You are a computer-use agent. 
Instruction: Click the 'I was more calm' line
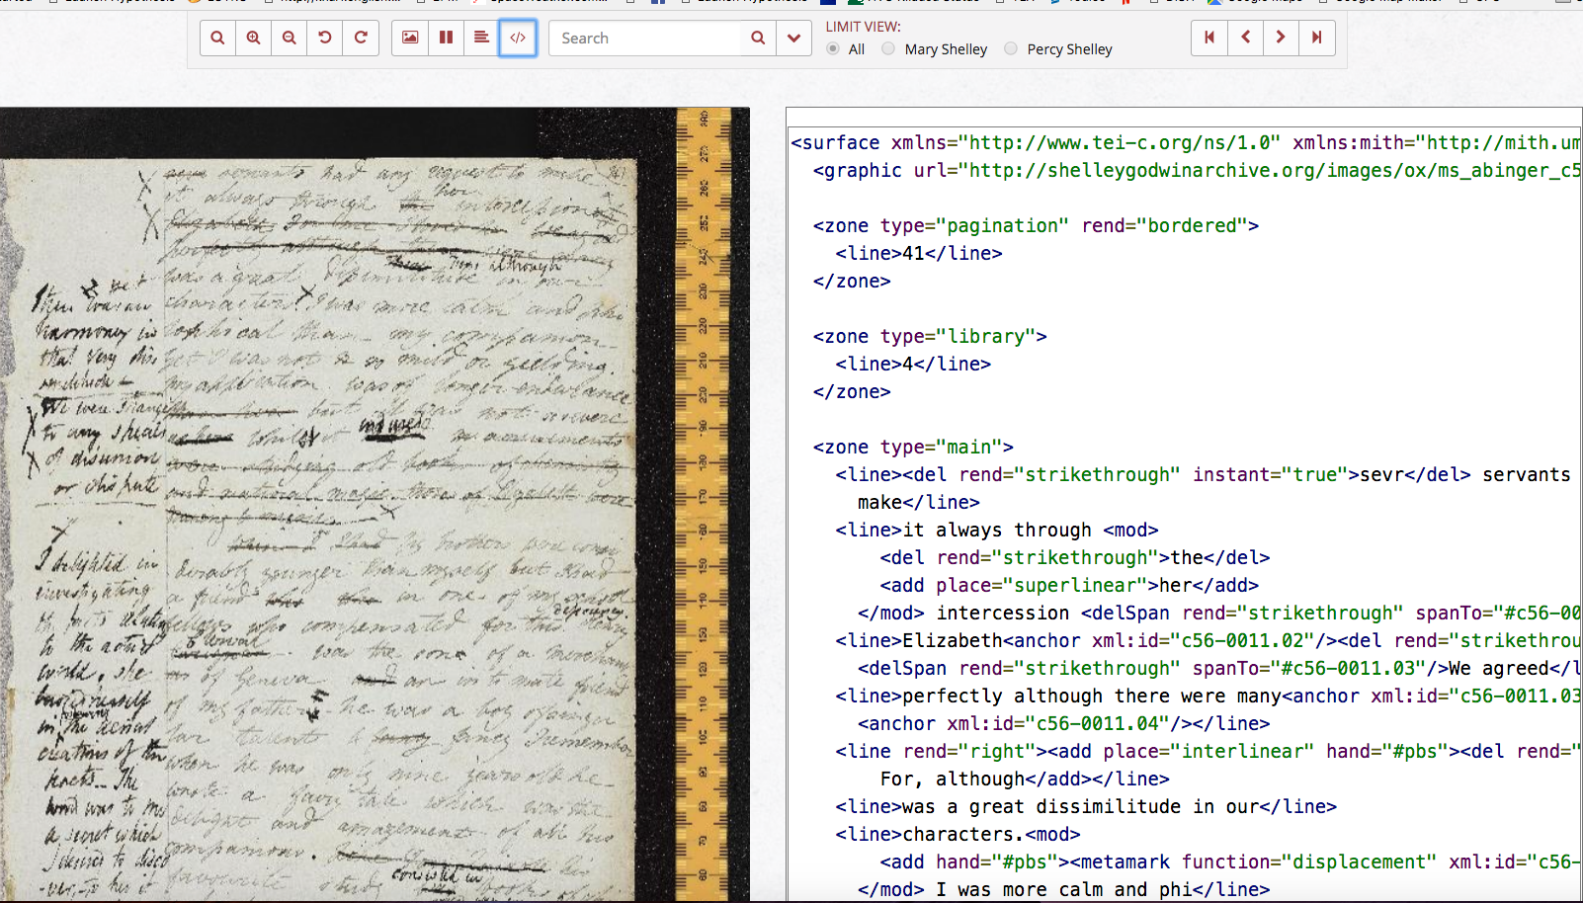tap(1064, 889)
